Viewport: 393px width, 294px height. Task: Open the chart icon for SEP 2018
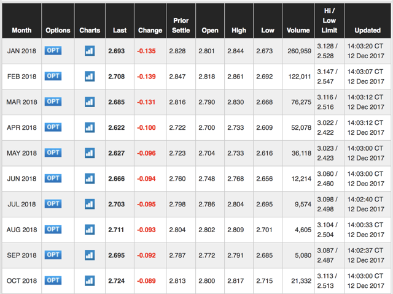coord(90,255)
